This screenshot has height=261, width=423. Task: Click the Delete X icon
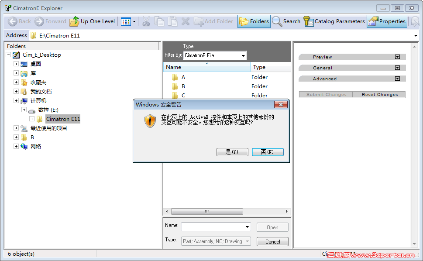point(186,21)
